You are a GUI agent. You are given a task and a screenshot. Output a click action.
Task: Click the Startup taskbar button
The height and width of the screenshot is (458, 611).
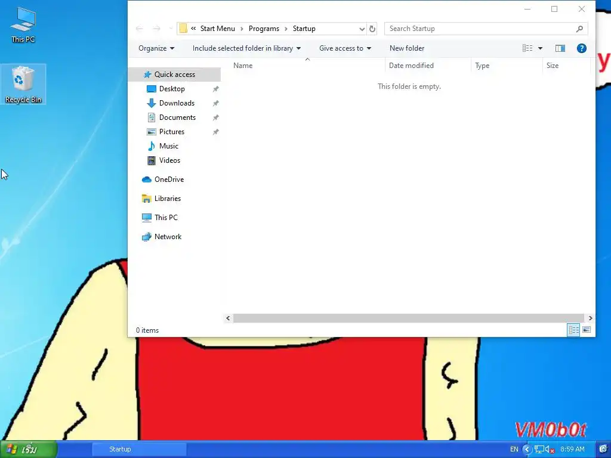[139, 450]
